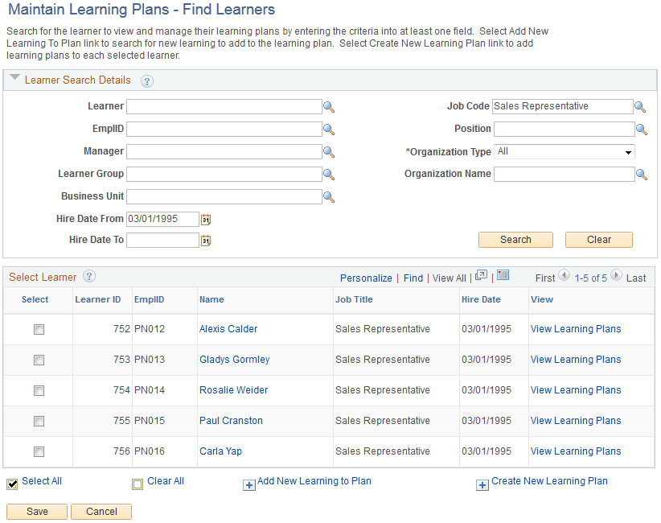
Task: Open the Position lookup magnifier
Action: tap(640, 129)
